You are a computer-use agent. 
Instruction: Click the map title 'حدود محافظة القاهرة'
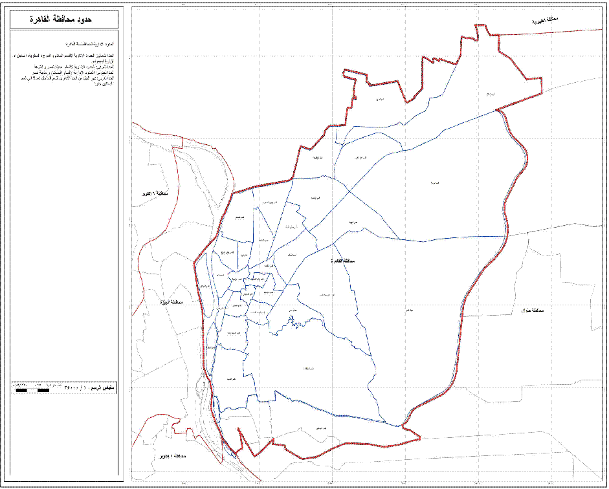coord(64,20)
